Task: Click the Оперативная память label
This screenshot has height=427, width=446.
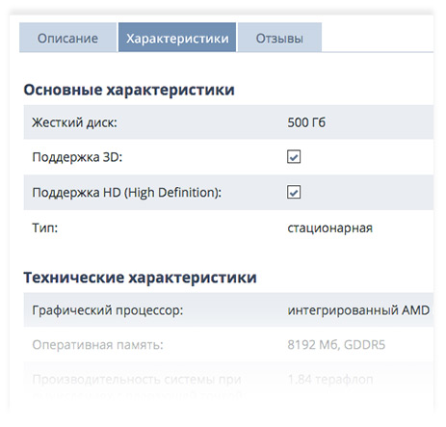Action: coord(98,345)
